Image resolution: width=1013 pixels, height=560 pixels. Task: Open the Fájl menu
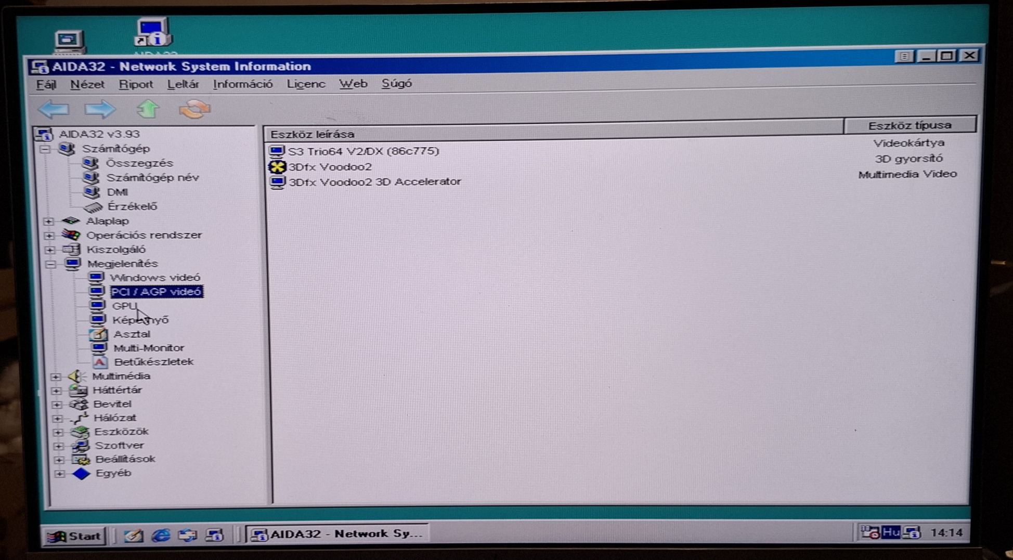(x=46, y=84)
